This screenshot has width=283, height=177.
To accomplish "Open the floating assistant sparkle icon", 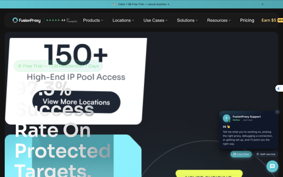I will (279, 88).
